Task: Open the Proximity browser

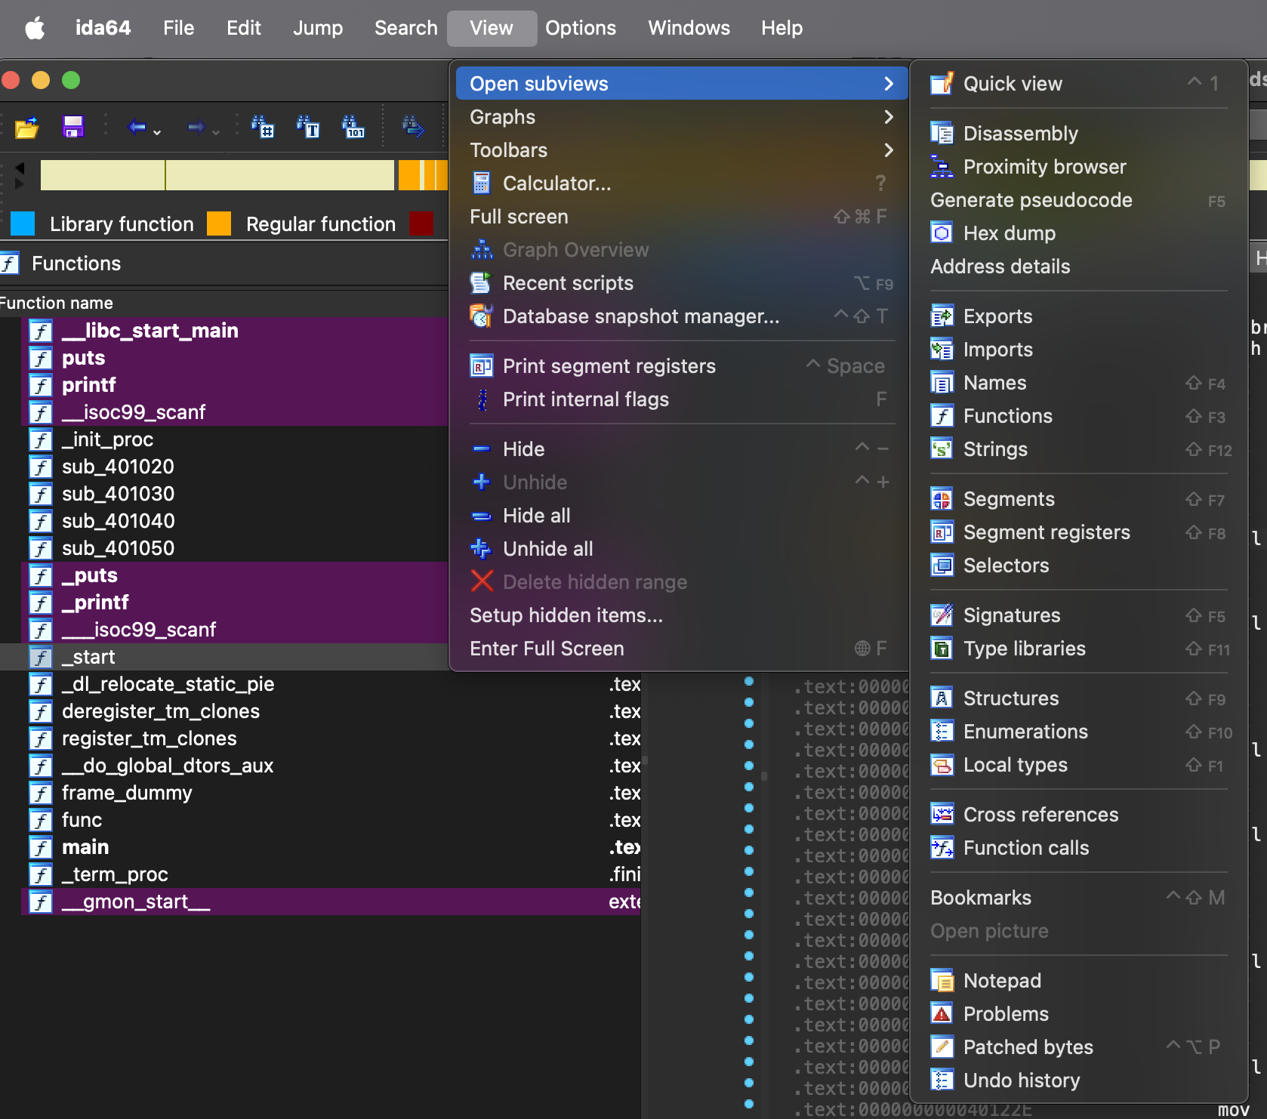Action: click(x=1078, y=167)
